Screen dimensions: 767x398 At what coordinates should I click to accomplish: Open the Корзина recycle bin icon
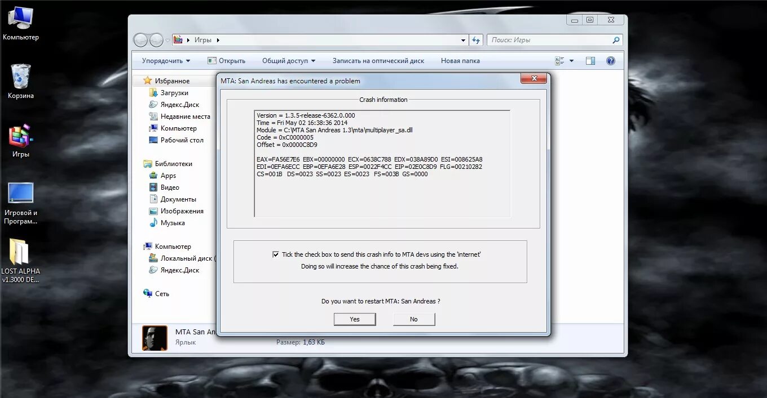point(20,82)
